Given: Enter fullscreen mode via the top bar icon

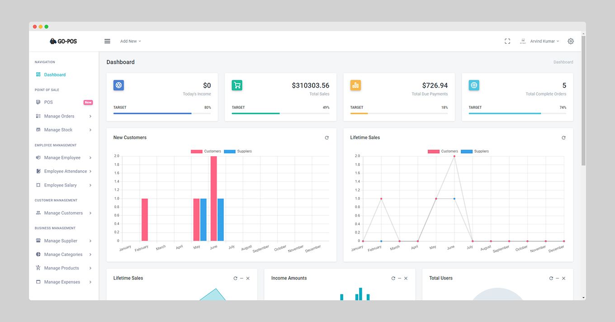Looking at the screenshot, I should point(507,41).
